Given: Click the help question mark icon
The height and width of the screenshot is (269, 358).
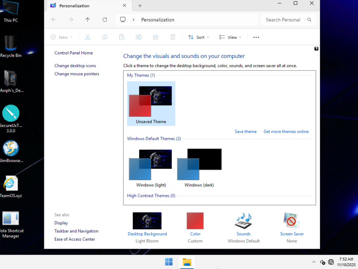Looking at the screenshot, I should (316, 49).
